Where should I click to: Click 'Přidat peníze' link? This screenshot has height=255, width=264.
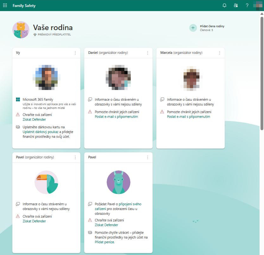104,242
